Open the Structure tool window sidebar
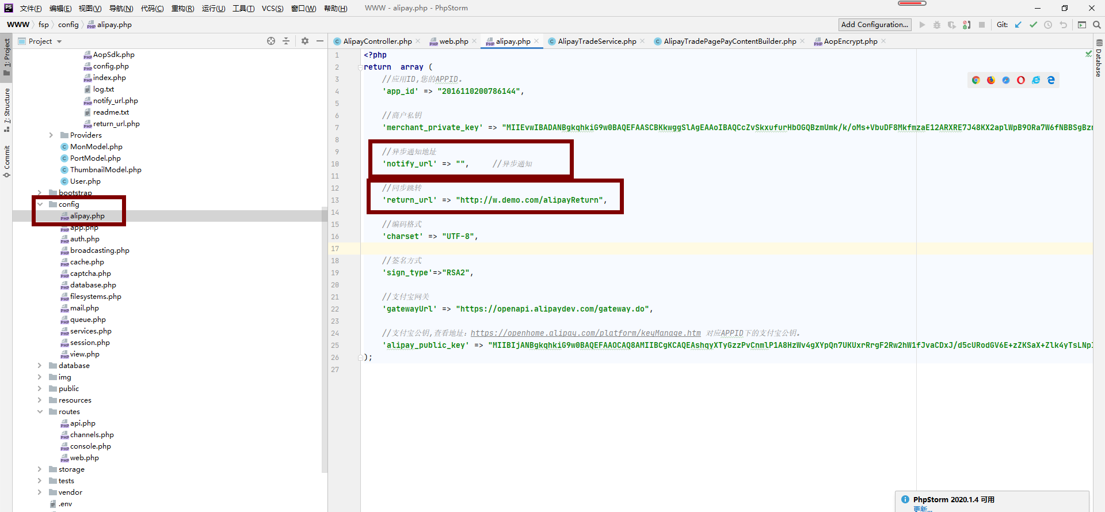This screenshot has width=1105, height=512. coord(7,109)
